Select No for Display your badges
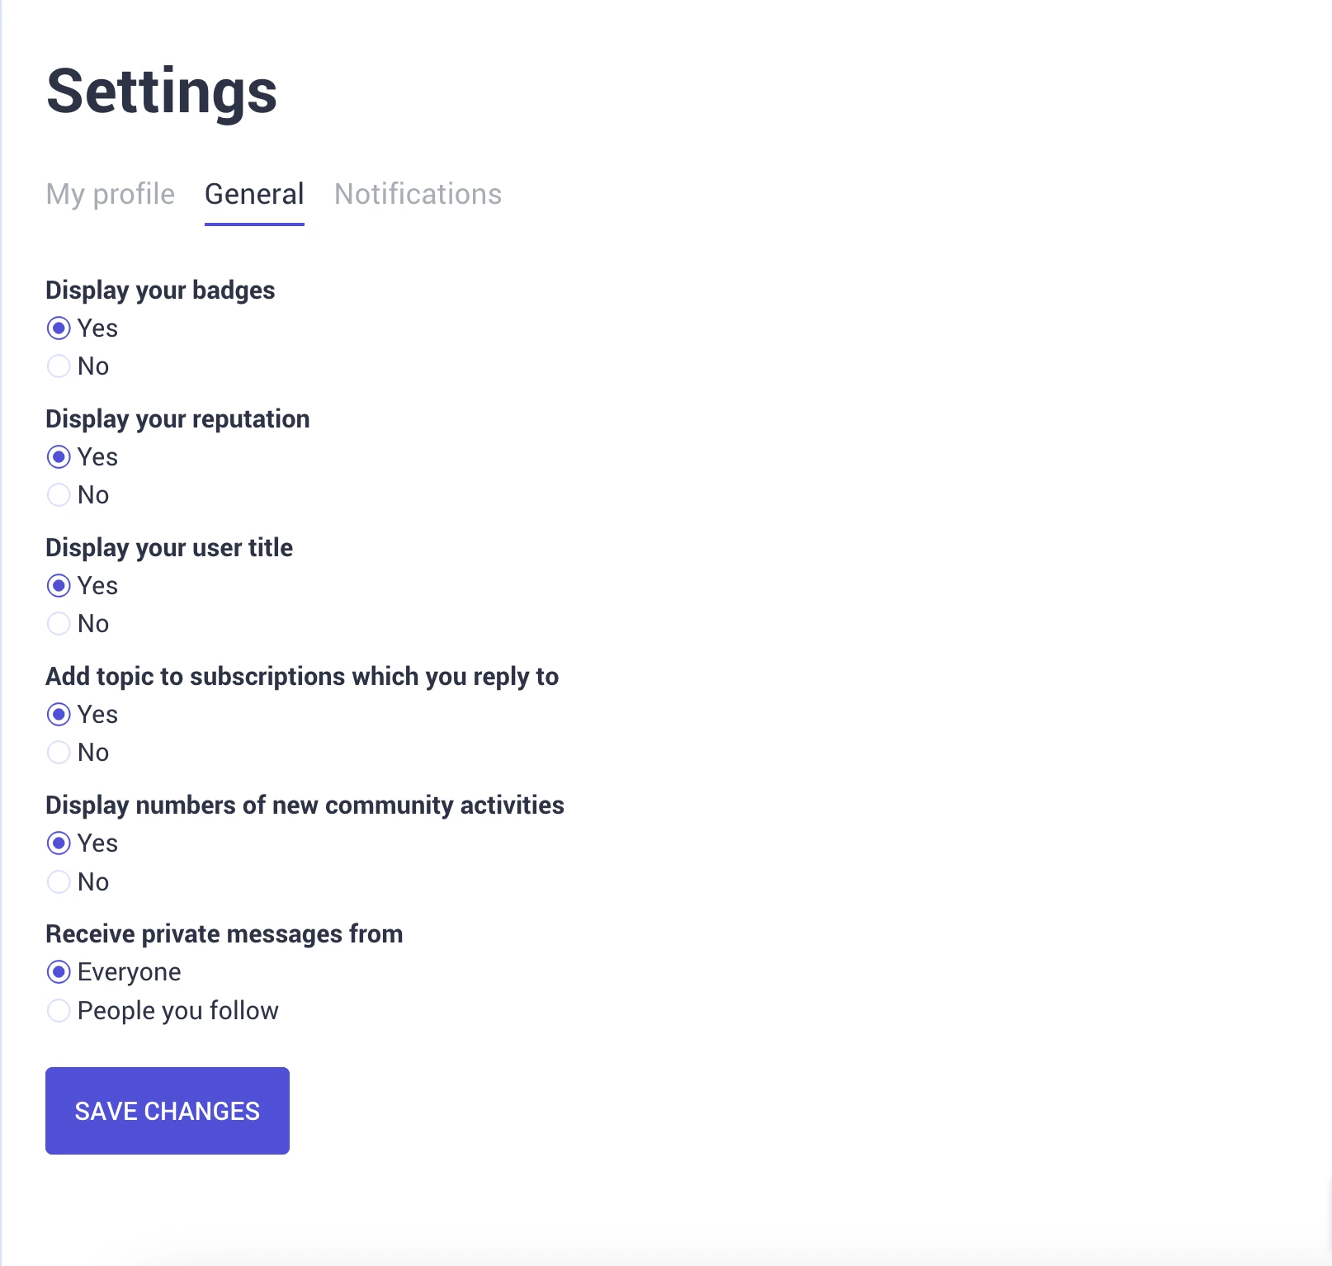This screenshot has width=1332, height=1266. click(x=59, y=366)
